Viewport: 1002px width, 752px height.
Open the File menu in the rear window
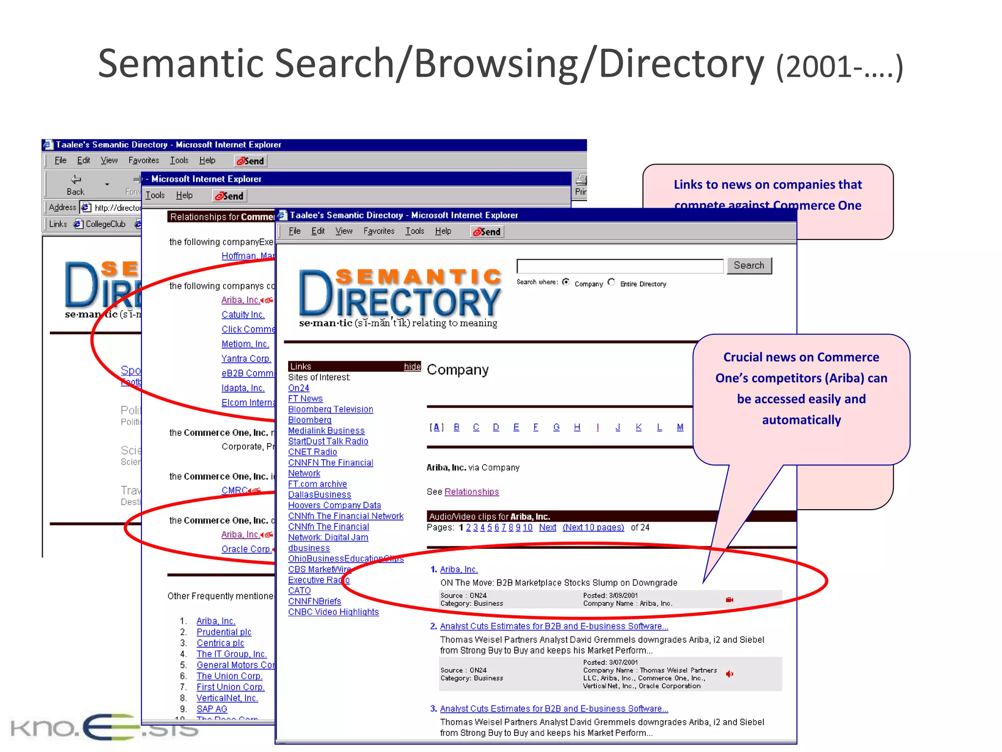click(60, 160)
